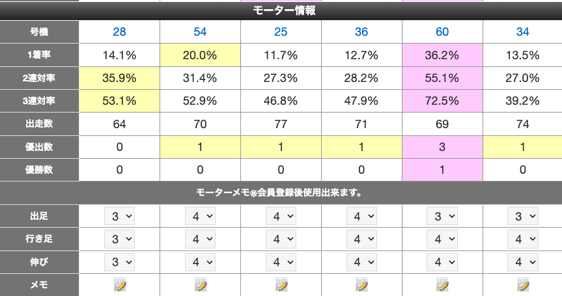
Task: Expand 伸び dropdown for motor 36
Action: (361, 262)
